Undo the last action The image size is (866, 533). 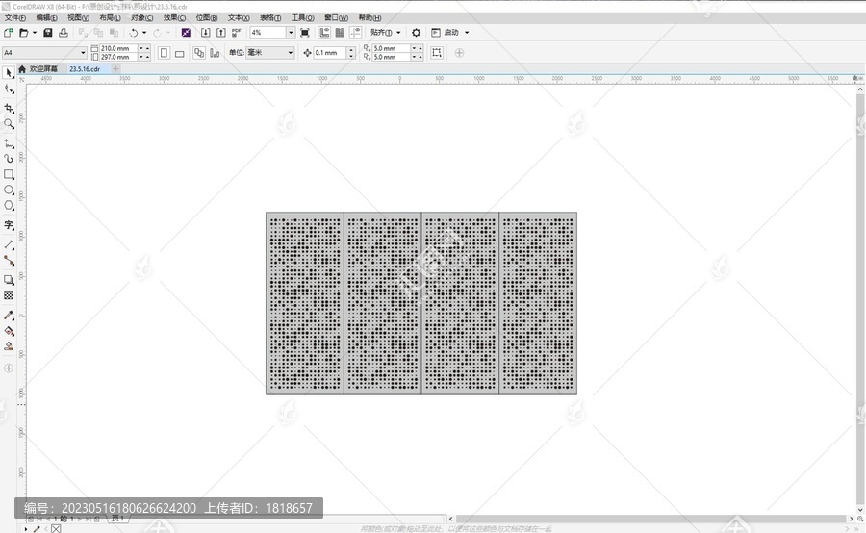coord(134,33)
